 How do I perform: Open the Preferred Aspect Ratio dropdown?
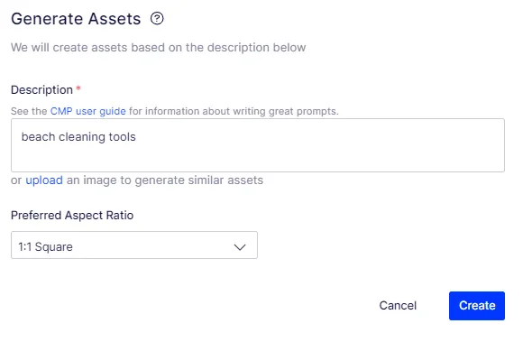(134, 245)
